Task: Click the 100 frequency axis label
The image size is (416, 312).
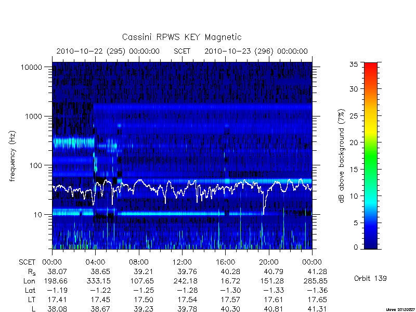Action: [x=36, y=165]
